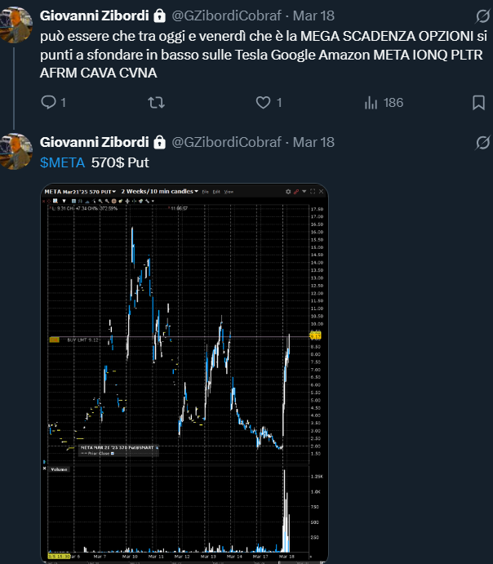Click Grok icon on the $META tweet

482,143
